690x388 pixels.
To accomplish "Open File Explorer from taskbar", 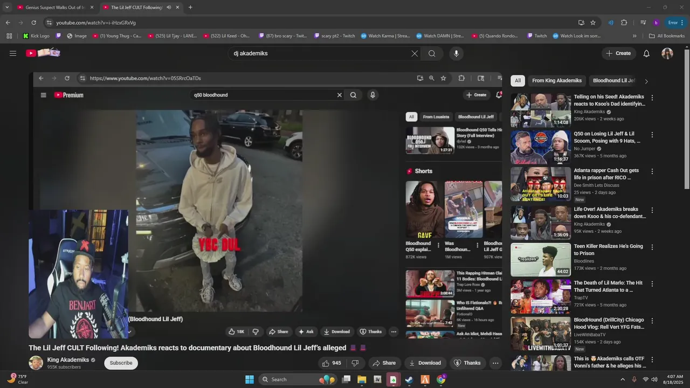I will [362, 379].
